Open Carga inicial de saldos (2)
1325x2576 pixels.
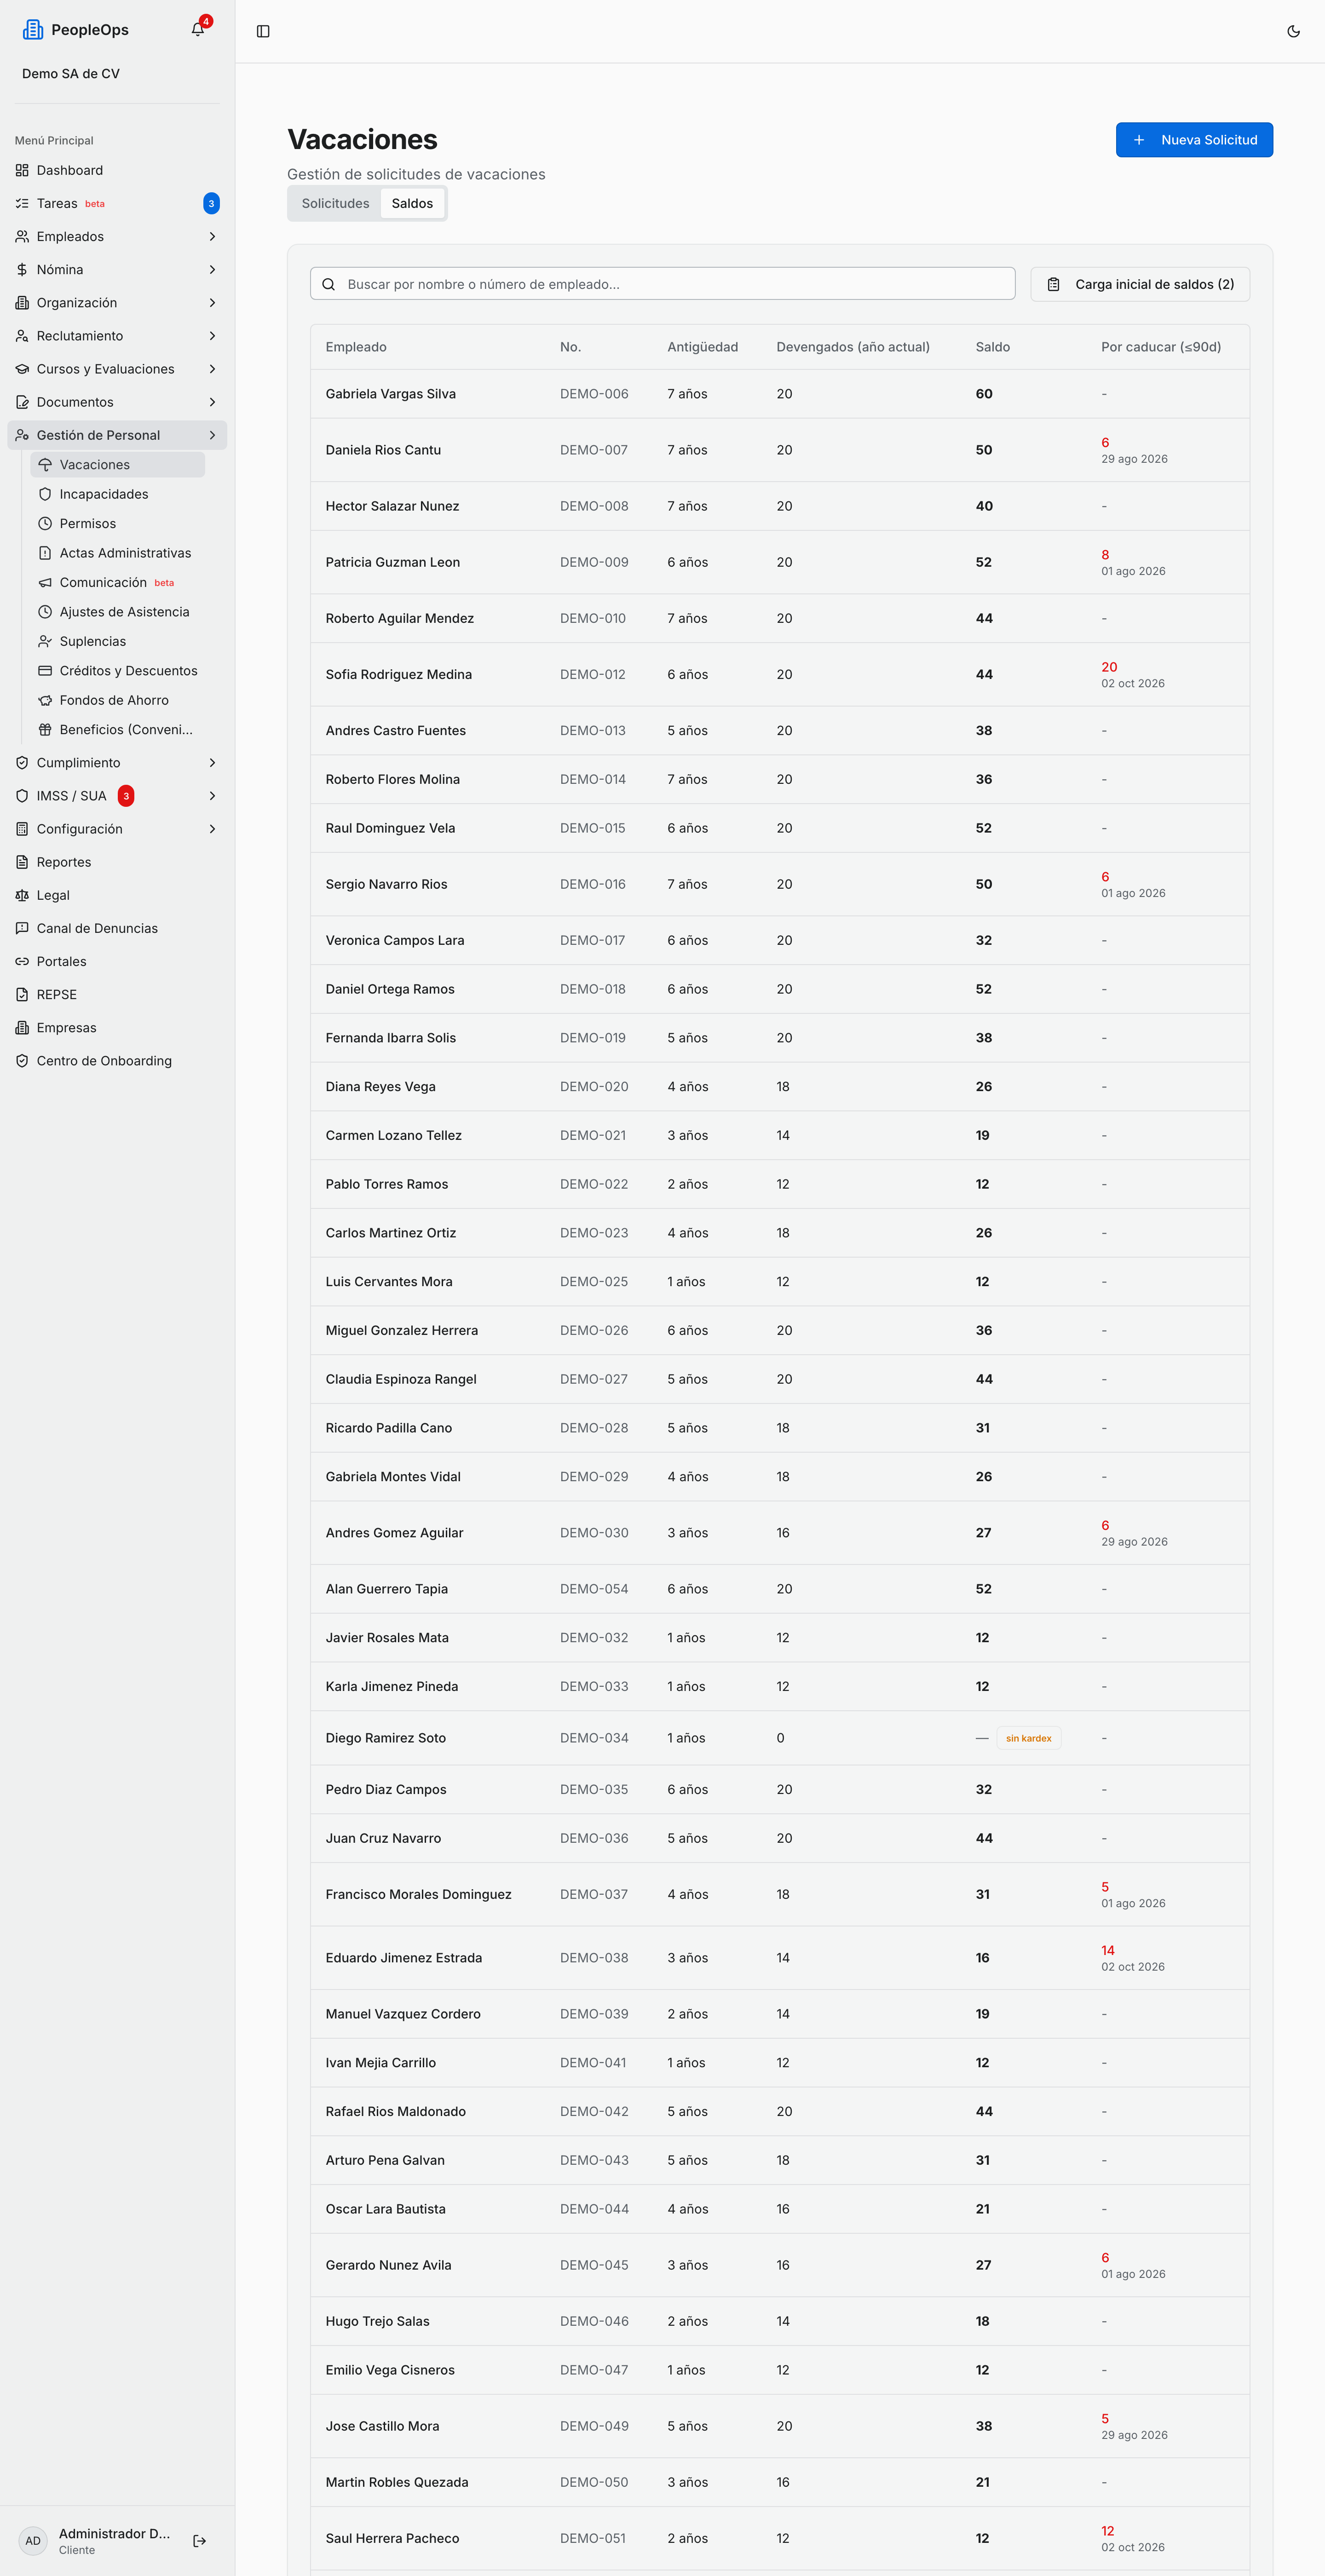tap(1140, 284)
